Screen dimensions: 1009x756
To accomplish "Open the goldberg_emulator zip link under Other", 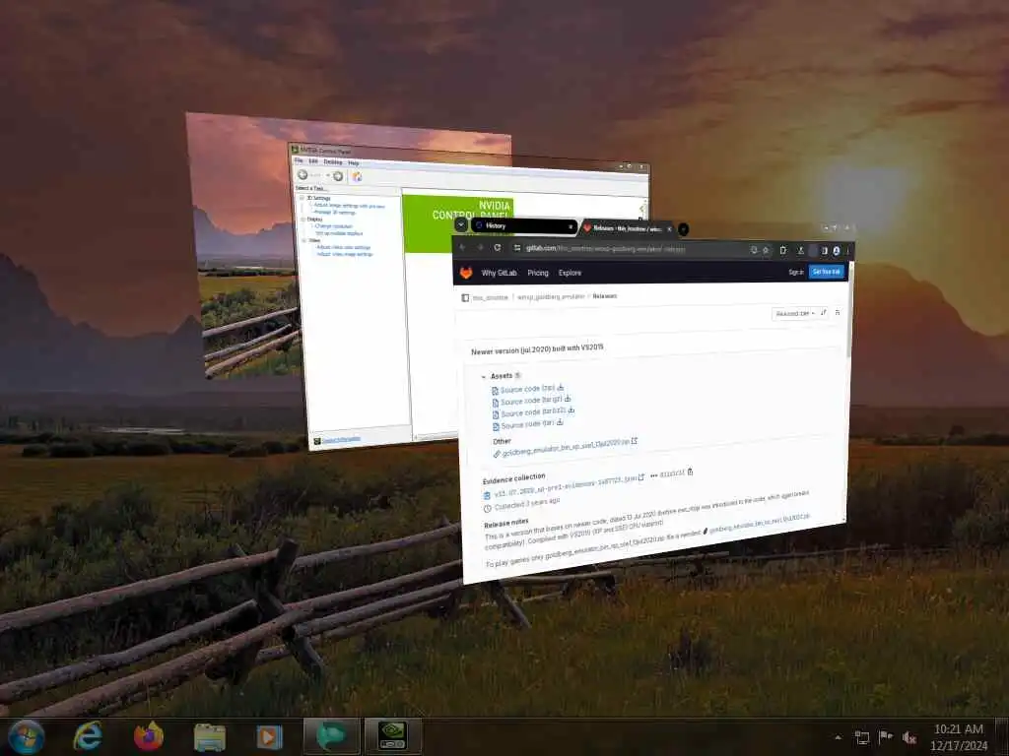I will [x=566, y=448].
